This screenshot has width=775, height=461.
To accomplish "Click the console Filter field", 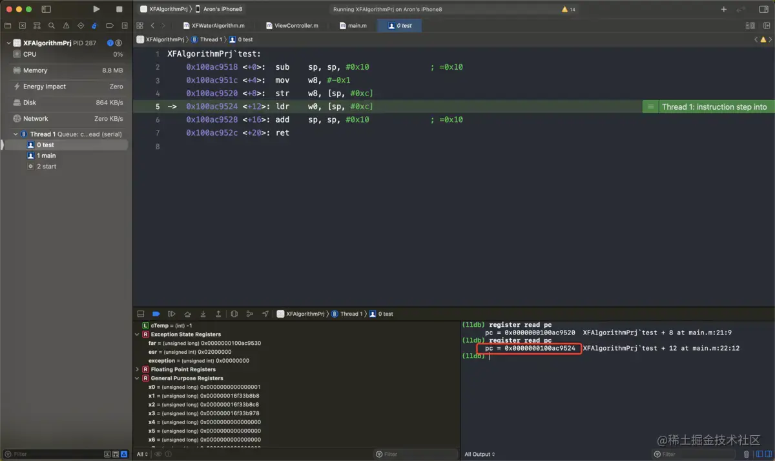I will click(694, 455).
